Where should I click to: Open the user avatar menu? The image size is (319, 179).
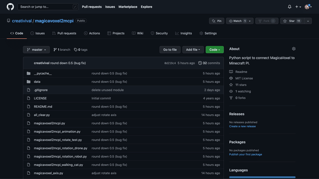pyautogui.click(x=308, y=7)
